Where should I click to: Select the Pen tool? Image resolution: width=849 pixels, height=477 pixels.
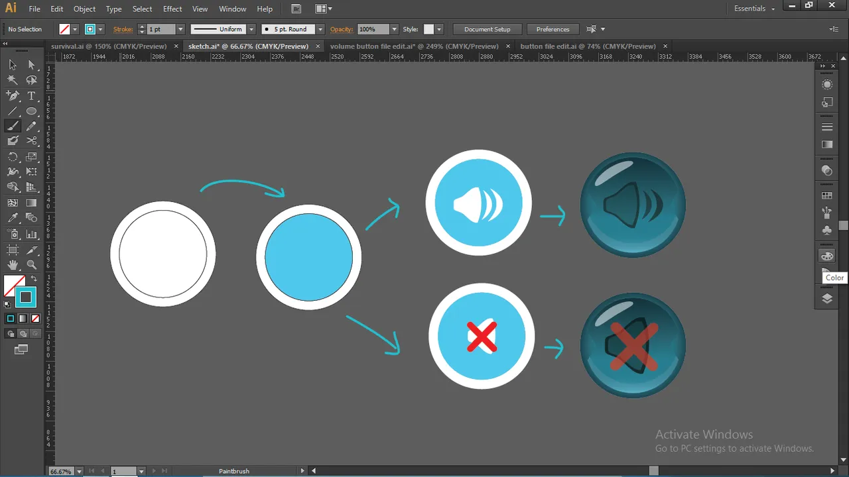pos(13,95)
